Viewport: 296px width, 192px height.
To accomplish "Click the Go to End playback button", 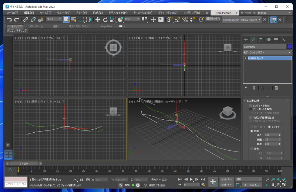I will (x=203, y=179).
